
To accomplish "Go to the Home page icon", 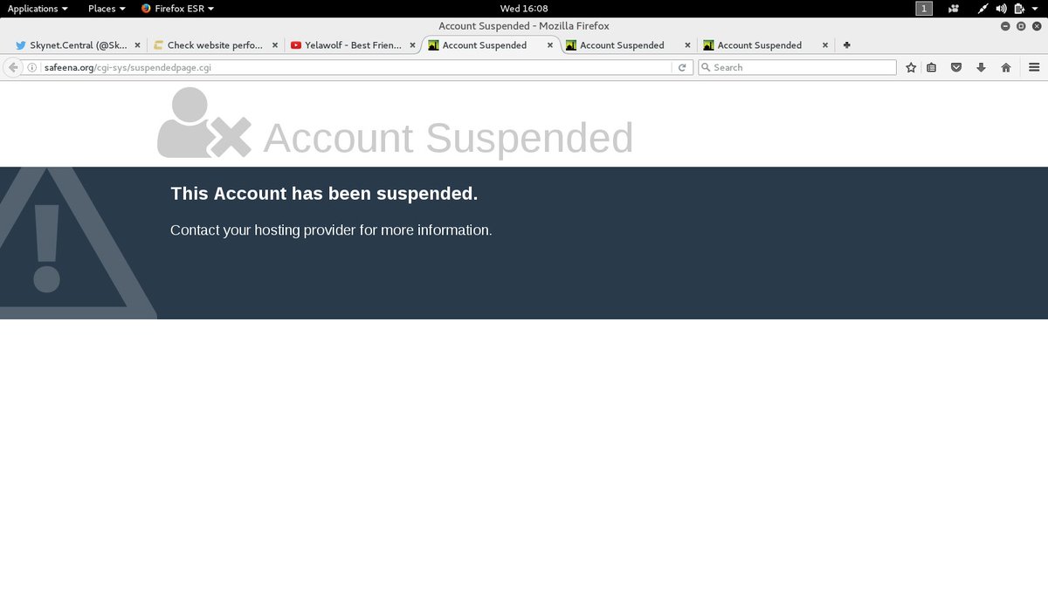I will (1006, 67).
